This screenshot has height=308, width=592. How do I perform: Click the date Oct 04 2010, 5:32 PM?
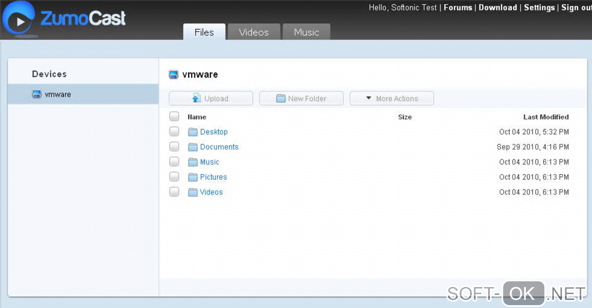tap(534, 132)
